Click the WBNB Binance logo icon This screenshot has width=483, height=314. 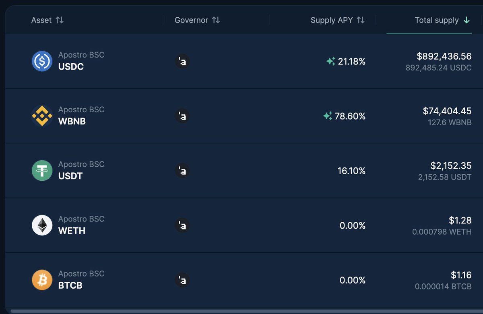click(42, 116)
